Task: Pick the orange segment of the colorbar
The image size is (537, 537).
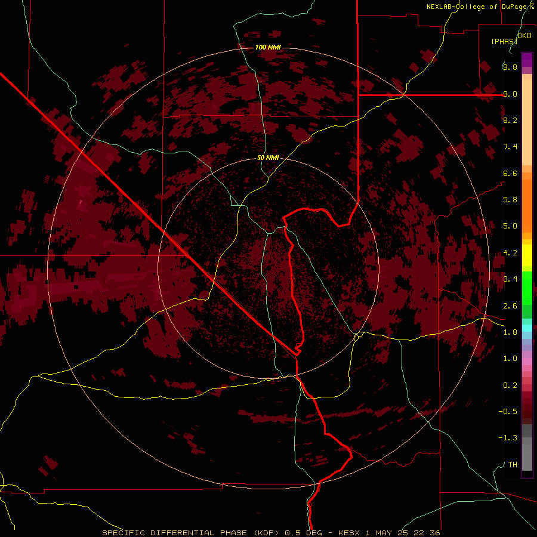Action: click(527, 206)
